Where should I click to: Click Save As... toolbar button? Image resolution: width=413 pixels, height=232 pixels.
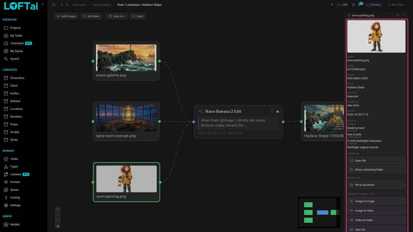(117, 16)
